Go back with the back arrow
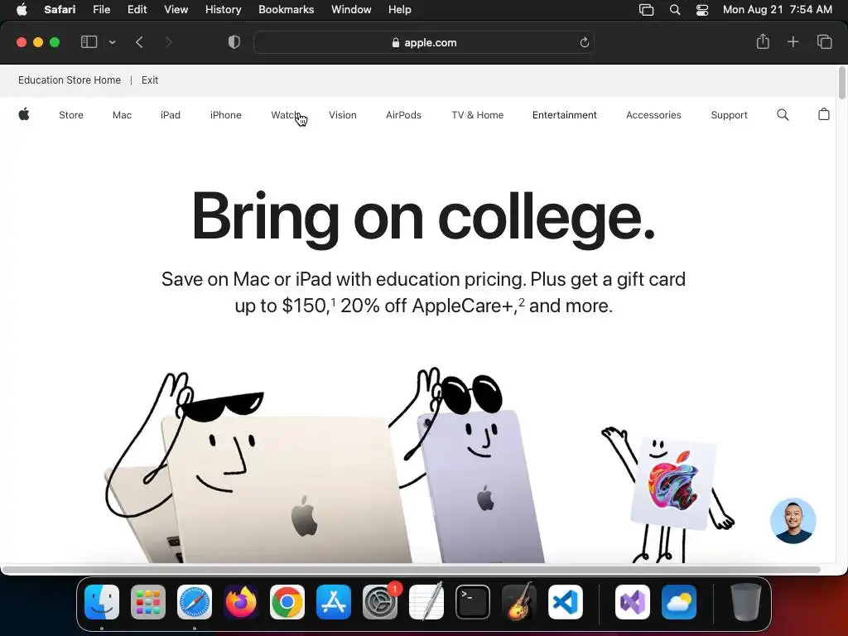Screen dimensions: 848x636 (x=139, y=42)
